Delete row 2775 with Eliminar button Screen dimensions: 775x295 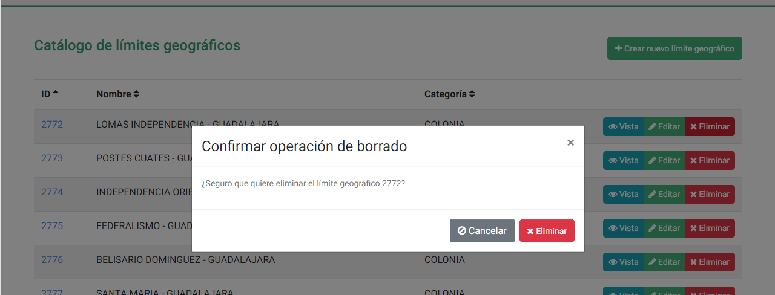tap(710, 228)
